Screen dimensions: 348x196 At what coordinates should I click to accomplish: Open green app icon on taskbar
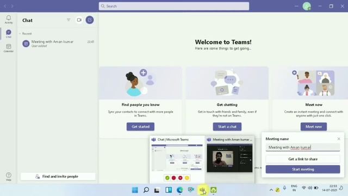pos(214,190)
